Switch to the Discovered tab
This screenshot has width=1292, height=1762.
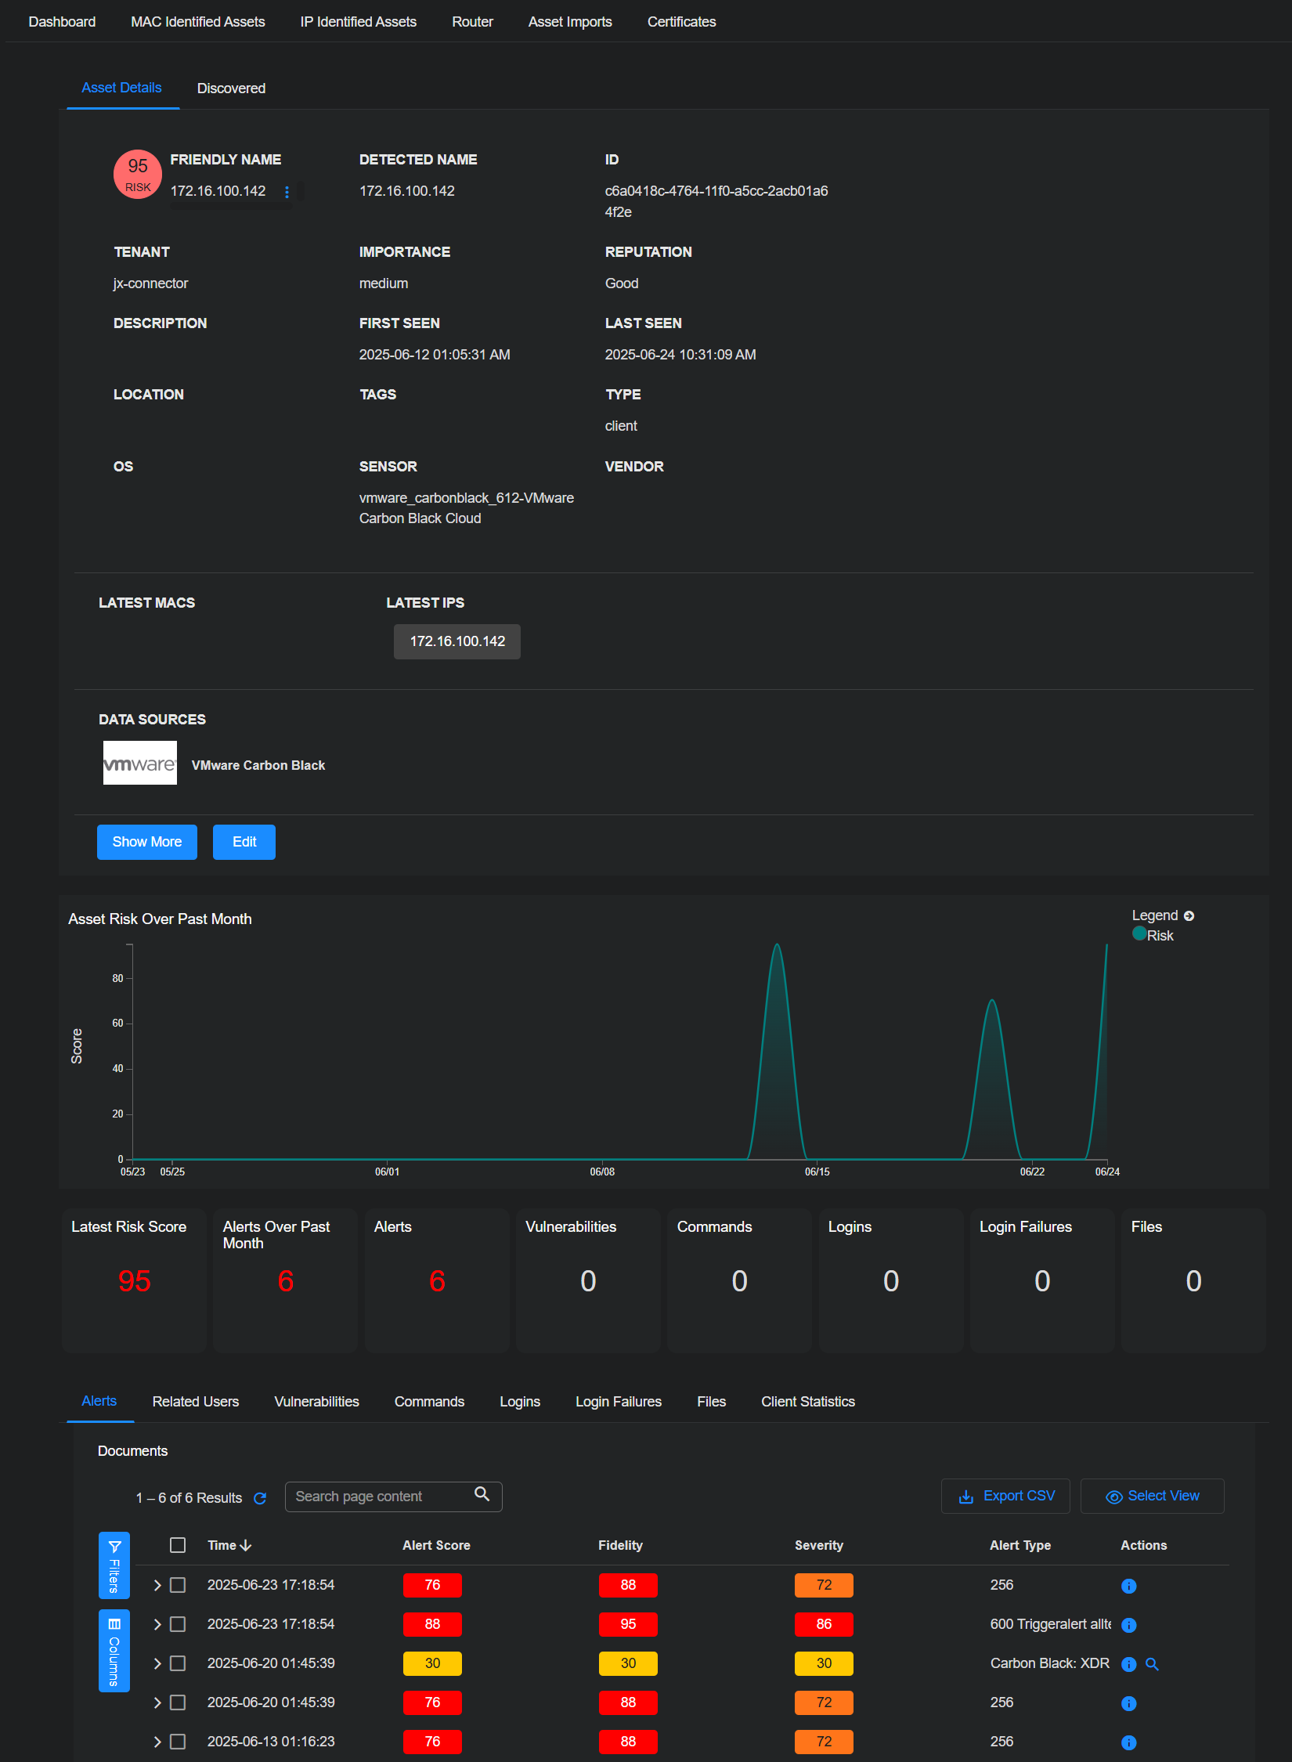[x=231, y=88]
